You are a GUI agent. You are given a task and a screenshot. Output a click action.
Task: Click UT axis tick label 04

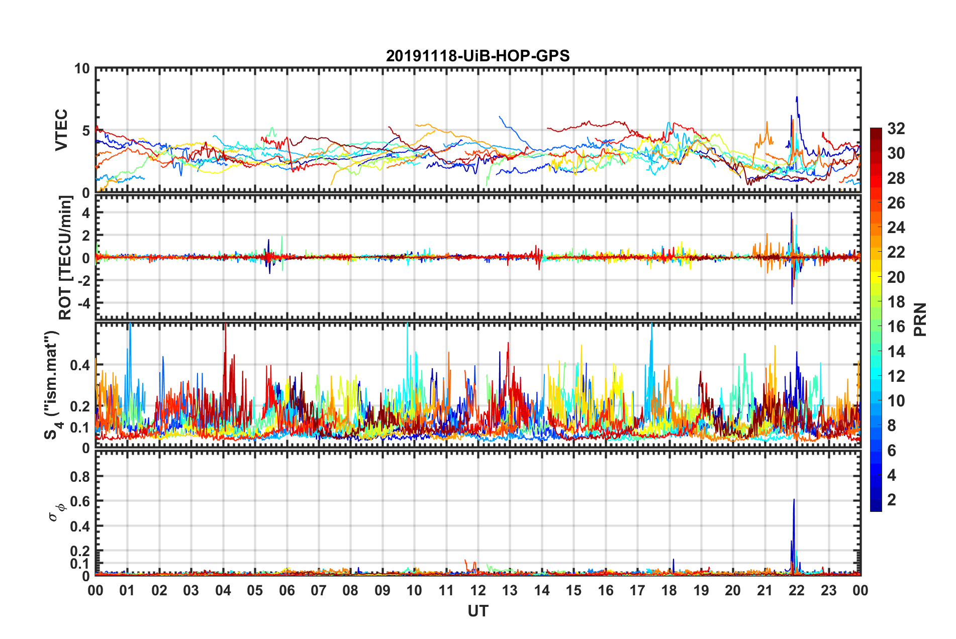click(x=223, y=590)
